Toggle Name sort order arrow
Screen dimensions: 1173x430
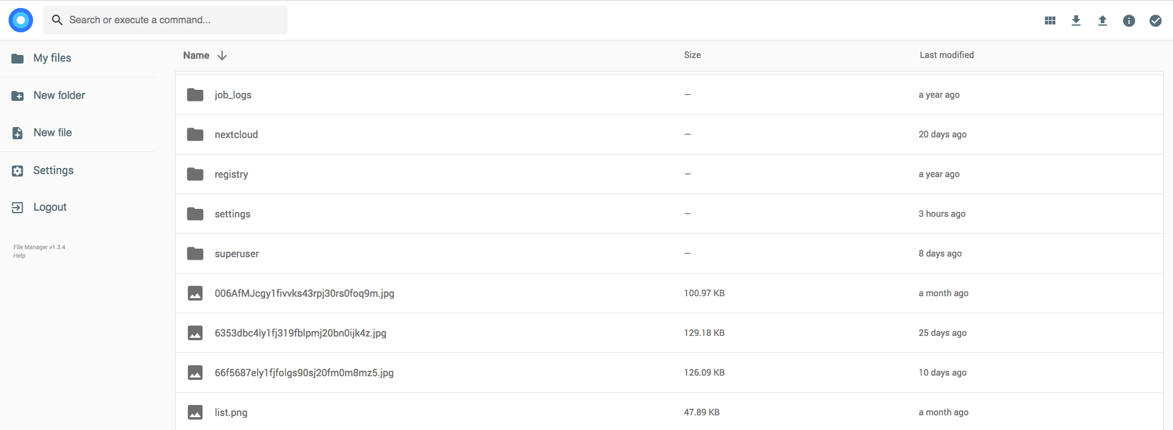click(222, 56)
